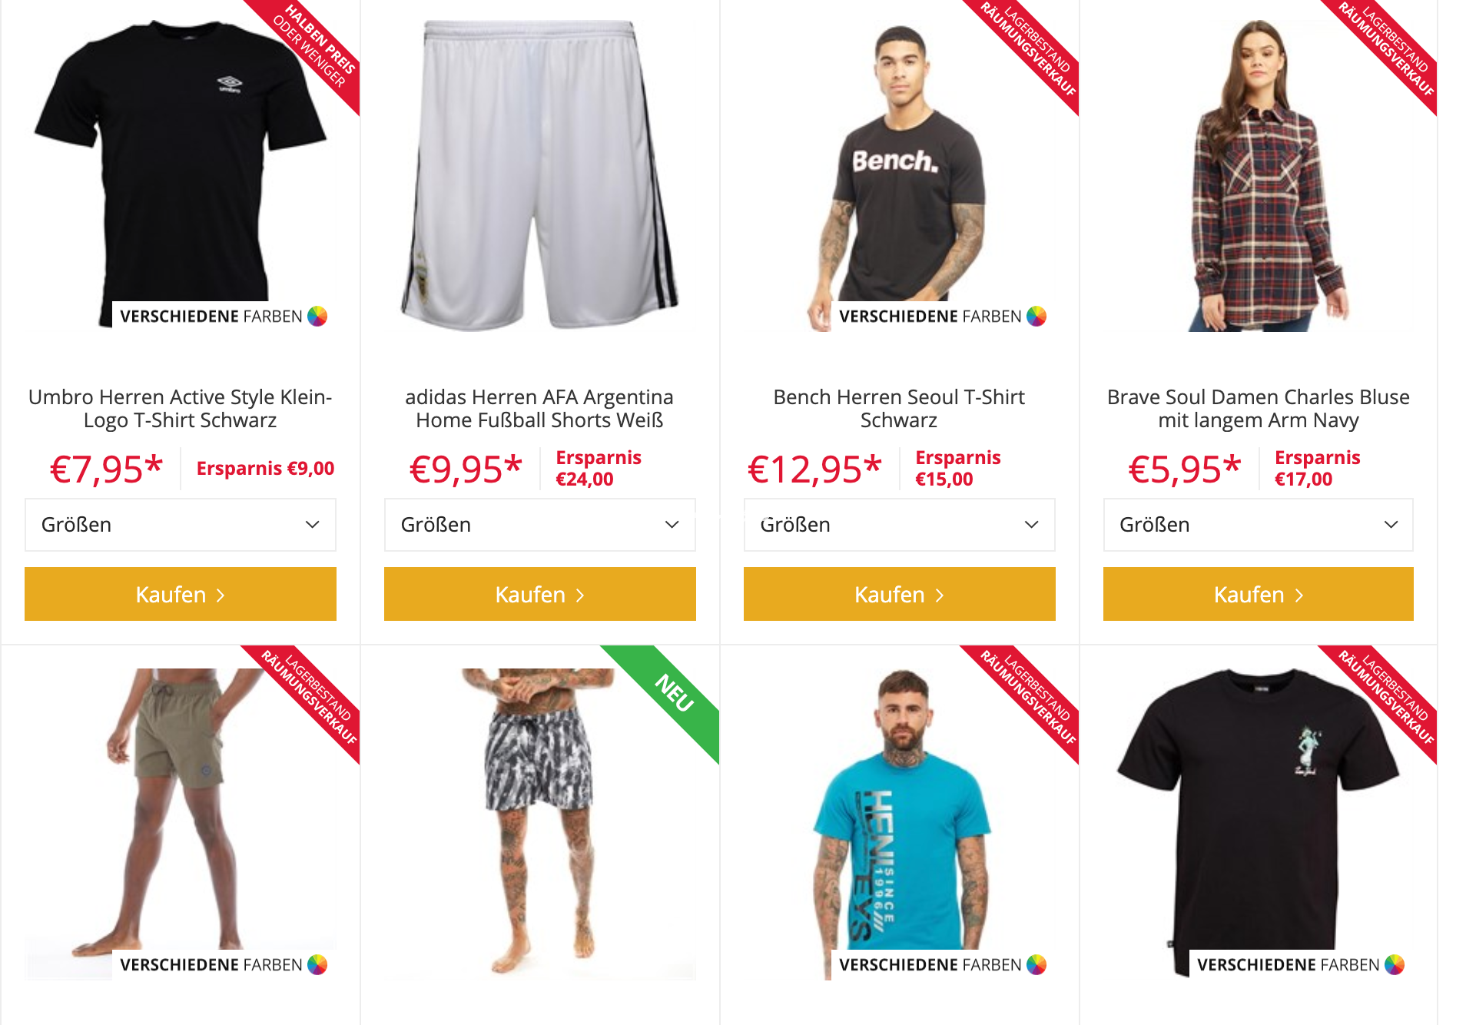Viewport: 1466px width, 1025px height.
Task: Open Größen dropdown for adidas shorts
Action: tap(540, 525)
